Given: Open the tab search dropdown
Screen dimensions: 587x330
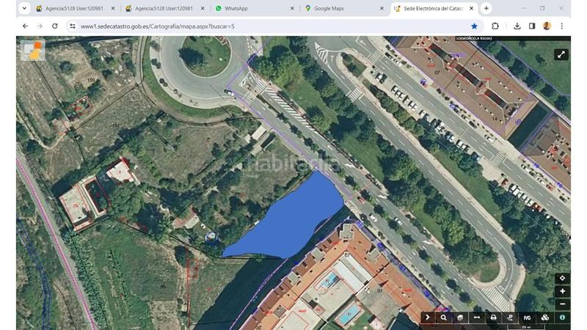Looking at the screenshot, I should pyautogui.click(x=23, y=8).
